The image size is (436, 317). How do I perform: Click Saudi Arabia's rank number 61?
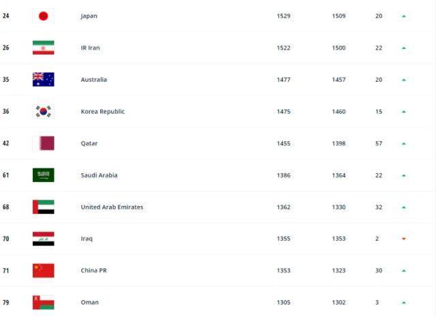6,175
